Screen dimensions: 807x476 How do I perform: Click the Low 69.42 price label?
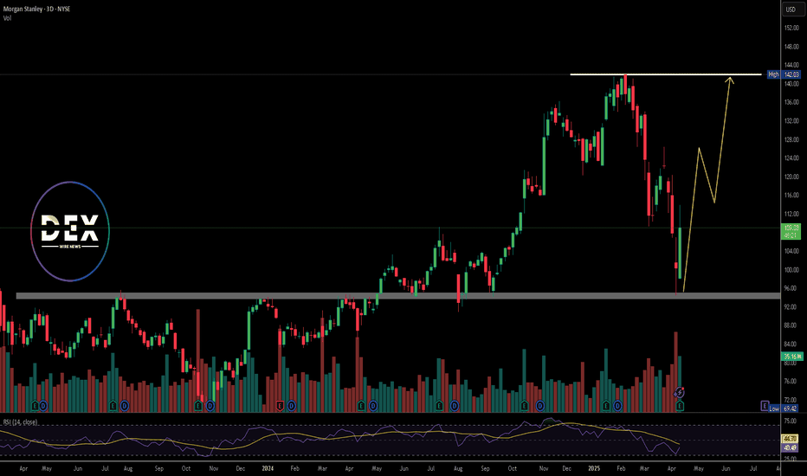(784, 408)
